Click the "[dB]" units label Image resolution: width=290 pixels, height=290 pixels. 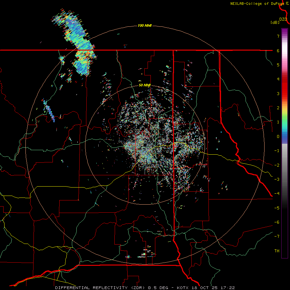pos(275,22)
